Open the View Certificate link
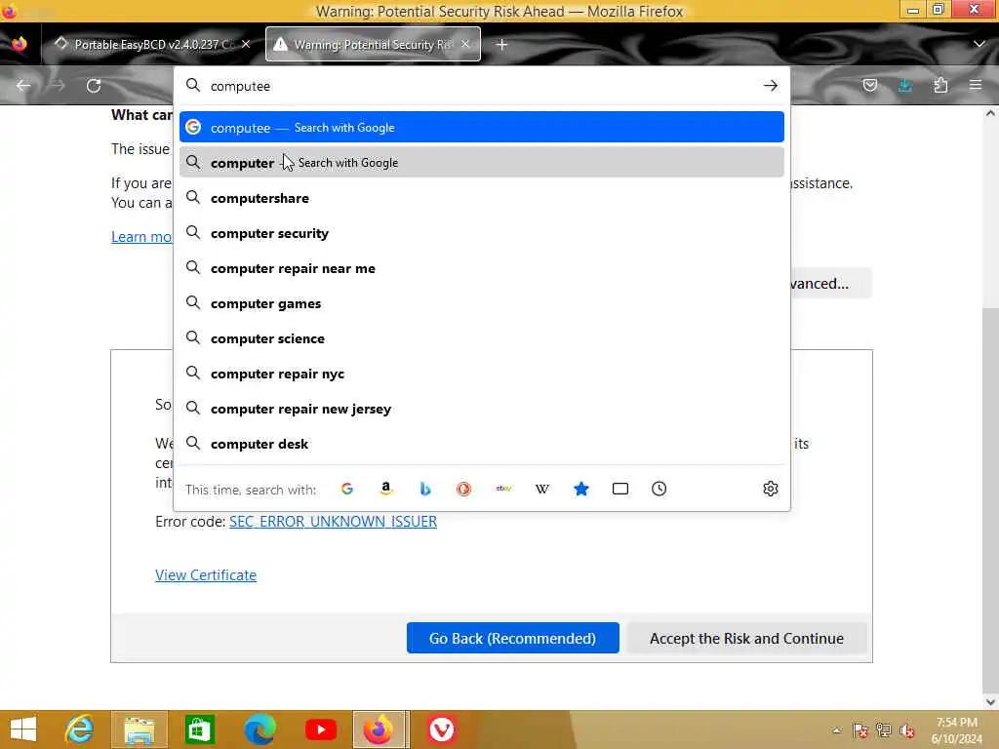The width and height of the screenshot is (999, 749). 206,575
